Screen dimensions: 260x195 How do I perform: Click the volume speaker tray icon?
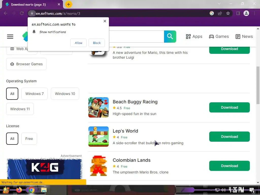point(223,190)
